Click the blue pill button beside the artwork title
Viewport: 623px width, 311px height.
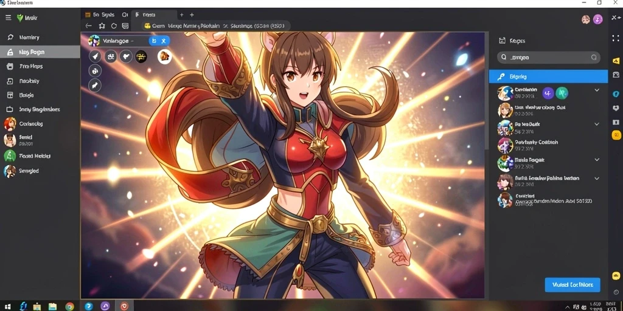tap(159, 41)
